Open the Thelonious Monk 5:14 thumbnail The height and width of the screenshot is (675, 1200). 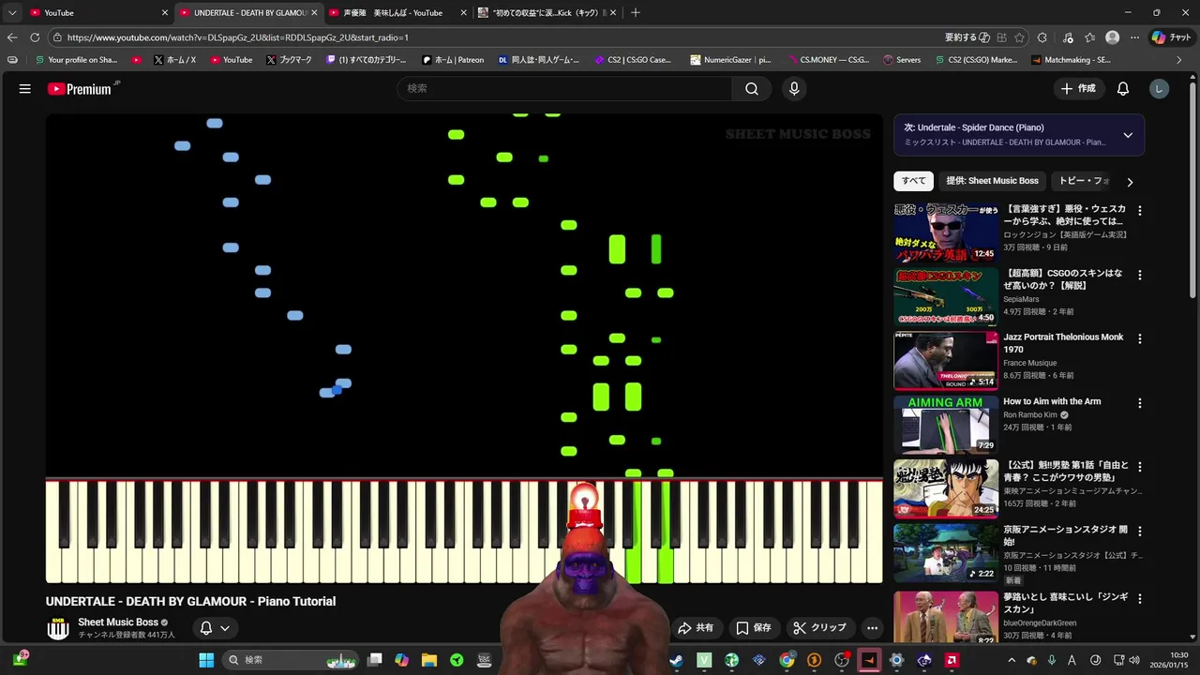(946, 360)
